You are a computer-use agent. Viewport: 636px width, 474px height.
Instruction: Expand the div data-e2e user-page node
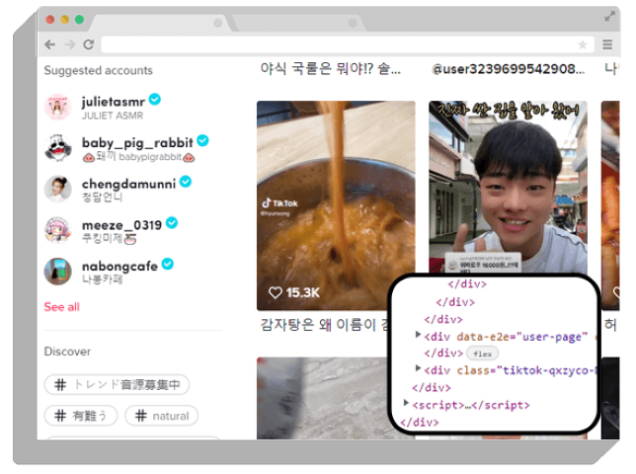(x=418, y=335)
